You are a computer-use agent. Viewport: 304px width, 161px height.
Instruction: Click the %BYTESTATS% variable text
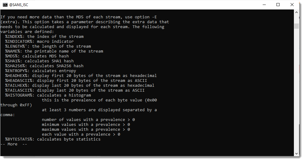pyautogui.click(x=20, y=139)
